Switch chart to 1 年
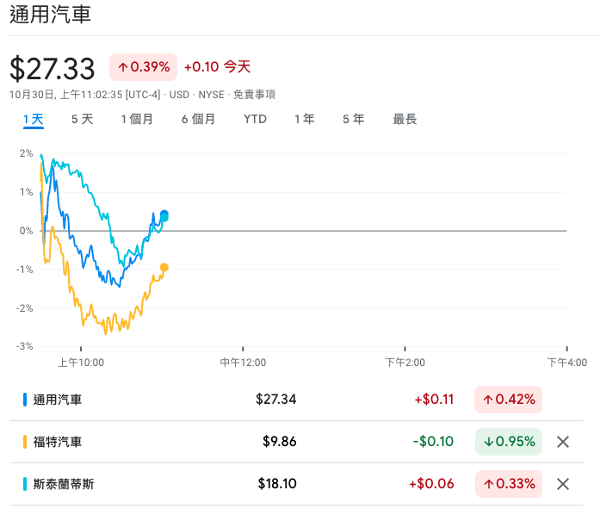The width and height of the screenshot is (600, 515). pos(304,119)
